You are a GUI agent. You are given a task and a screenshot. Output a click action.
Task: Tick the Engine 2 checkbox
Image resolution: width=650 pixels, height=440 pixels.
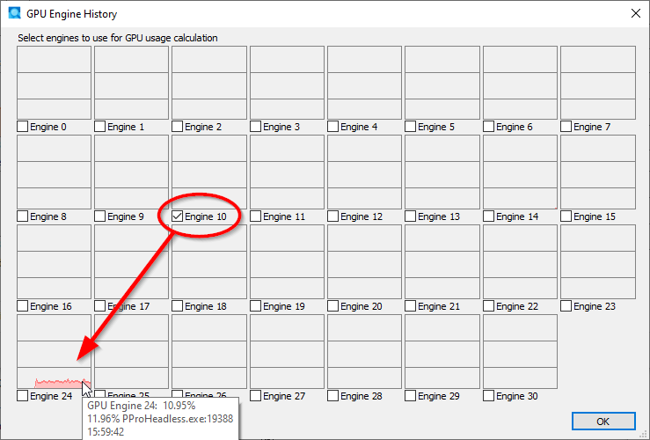[x=178, y=127]
